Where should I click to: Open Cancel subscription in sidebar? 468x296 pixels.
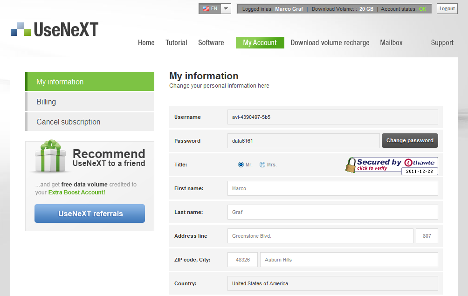90,122
